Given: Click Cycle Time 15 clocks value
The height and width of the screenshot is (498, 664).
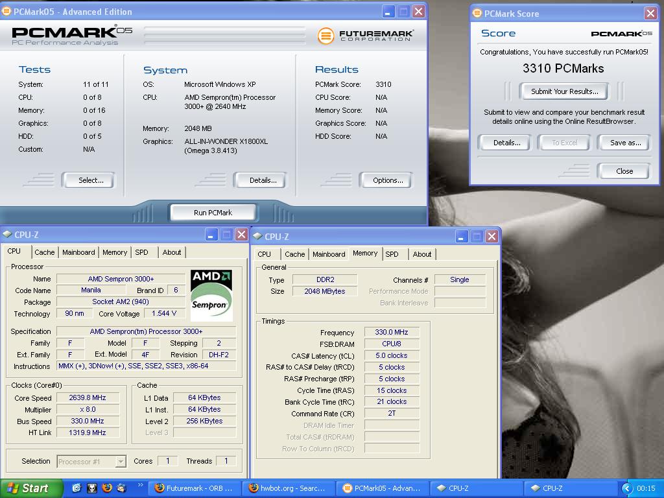Looking at the screenshot, I should point(392,390).
